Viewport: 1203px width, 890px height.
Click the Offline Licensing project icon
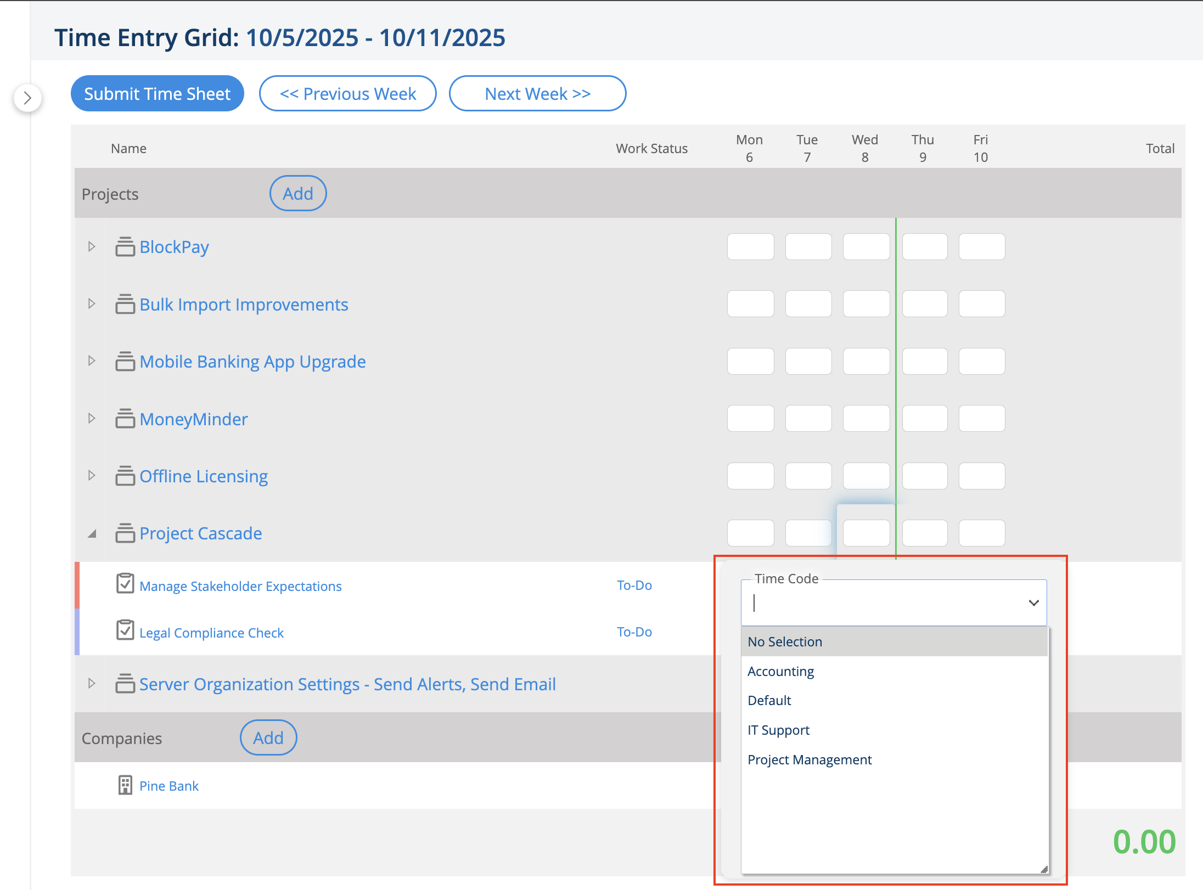[x=125, y=476]
